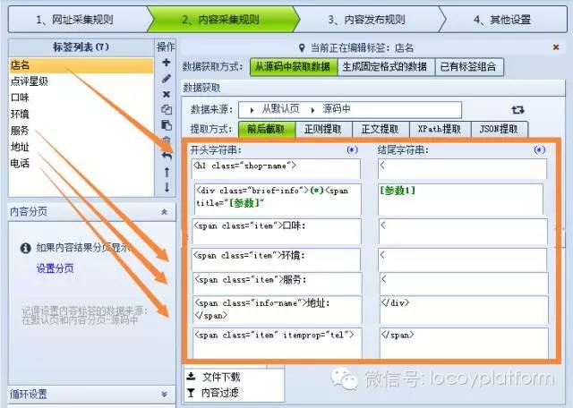This screenshot has width=573, height=408.
Task: Select the 电话 tag in the list
Action: (x=81, y=163)
